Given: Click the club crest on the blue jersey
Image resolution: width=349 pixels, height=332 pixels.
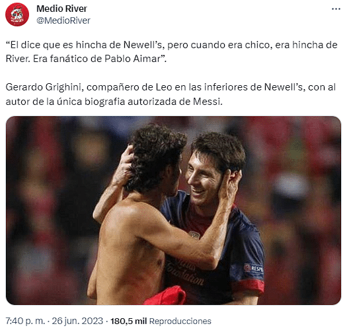Looking at the screenshot, I should pyautogui.click(x=194, y=235).
